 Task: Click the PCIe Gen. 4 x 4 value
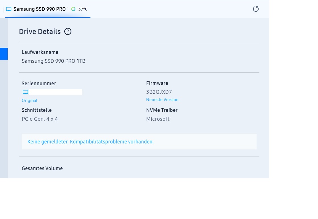pos(40,119)
